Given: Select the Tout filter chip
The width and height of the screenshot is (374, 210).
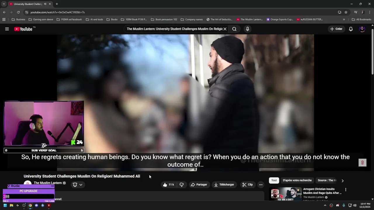Looking at the screenshot, I should [274, 180].
